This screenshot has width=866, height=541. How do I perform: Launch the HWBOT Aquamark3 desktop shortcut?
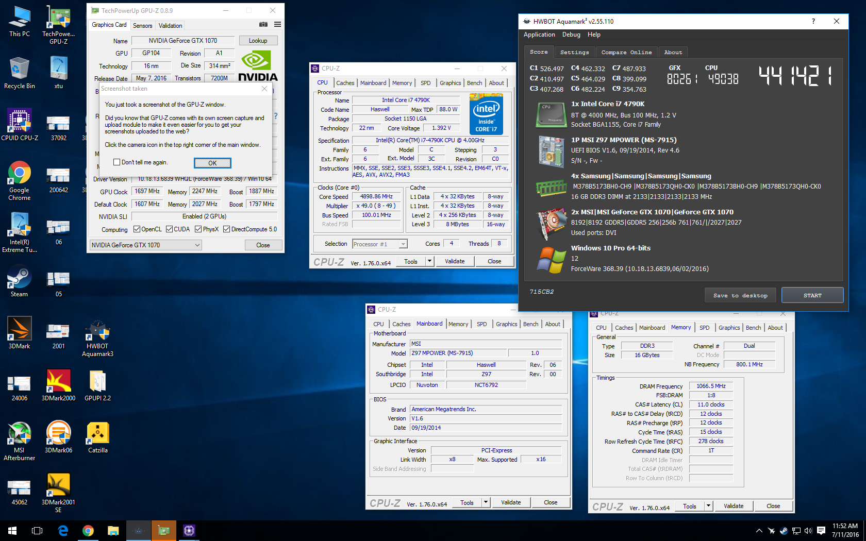pos(97,338)
